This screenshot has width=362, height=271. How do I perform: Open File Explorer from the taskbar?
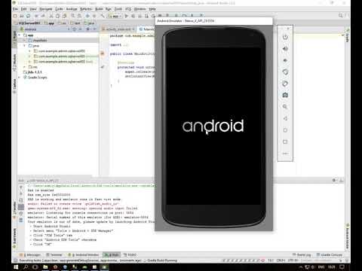[45, 267]
